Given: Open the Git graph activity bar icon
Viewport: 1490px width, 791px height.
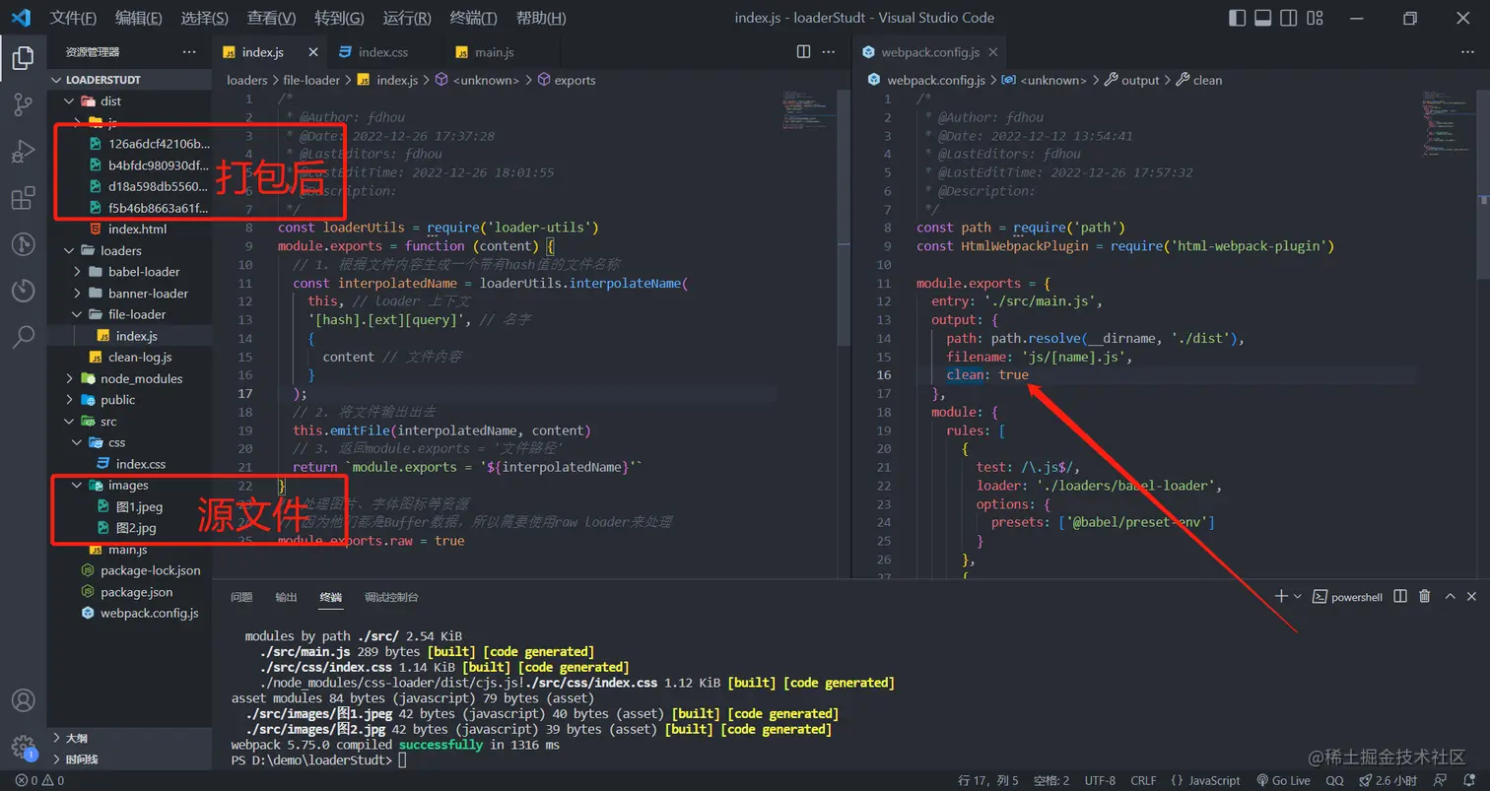Looking at the screenshot, I should [23, 244].
